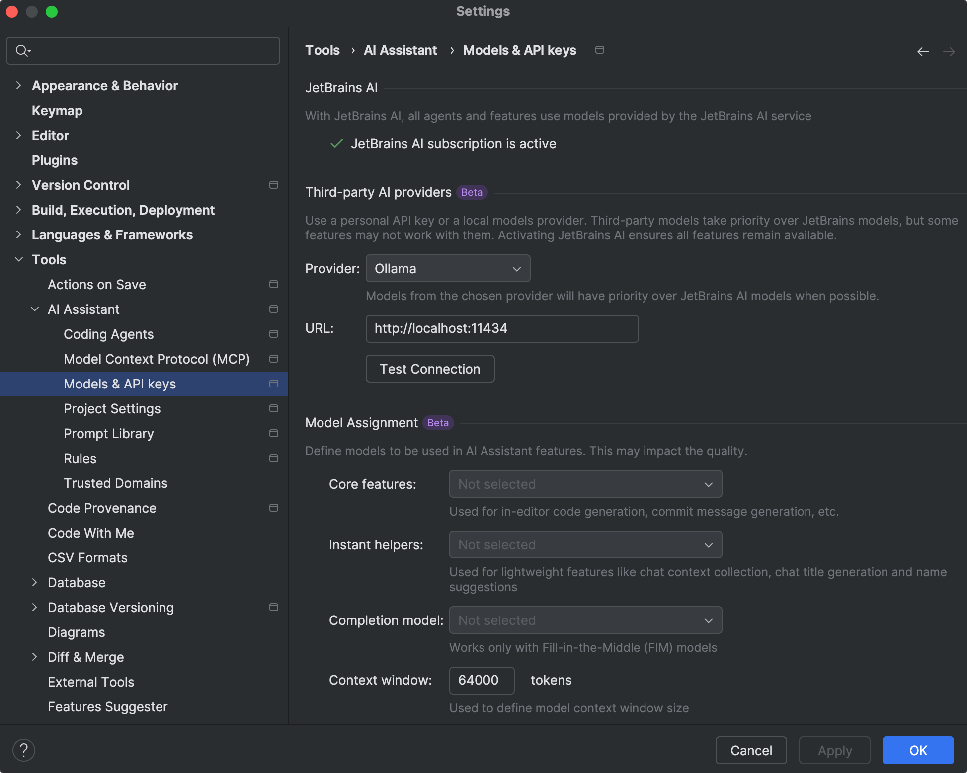Image resolution: width=967 pixels, height=773 pixels.
Task: Open help via the question mark icon
Action: pyautogui.click(x=23, y=750)
